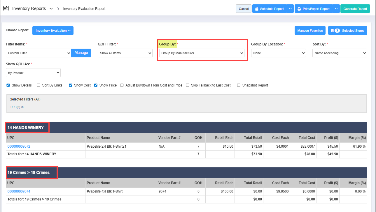Toggle the Snapshot Report checkbox

(x=239, y=85)
